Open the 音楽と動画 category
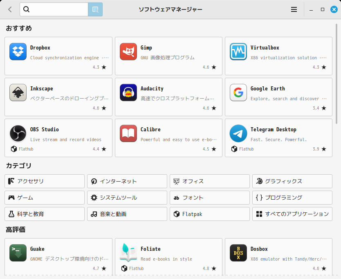Image resolution: width=341 pixels, height=279 pixels. click(x=127, y=214)
